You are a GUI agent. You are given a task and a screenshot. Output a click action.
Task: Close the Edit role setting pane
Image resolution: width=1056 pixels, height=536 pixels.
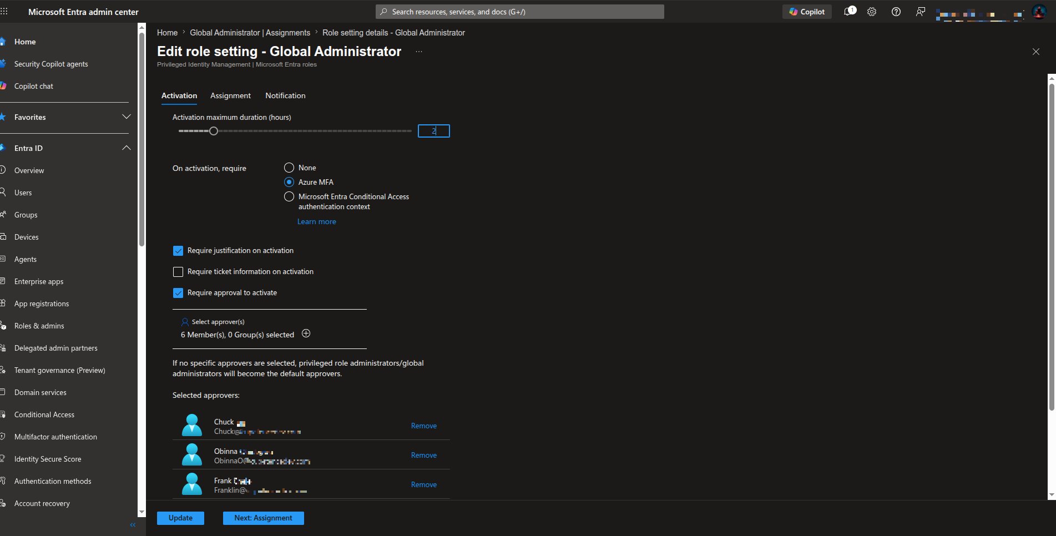point(1035,52)
